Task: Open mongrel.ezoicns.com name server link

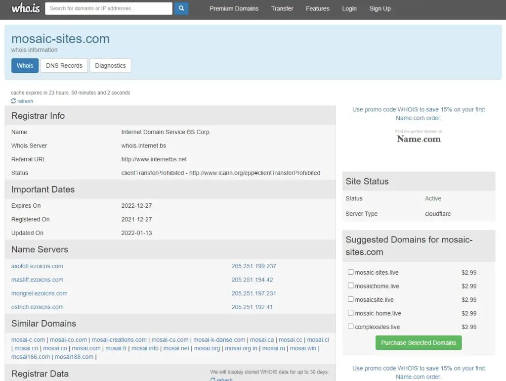Action: (x=40, y=293)
